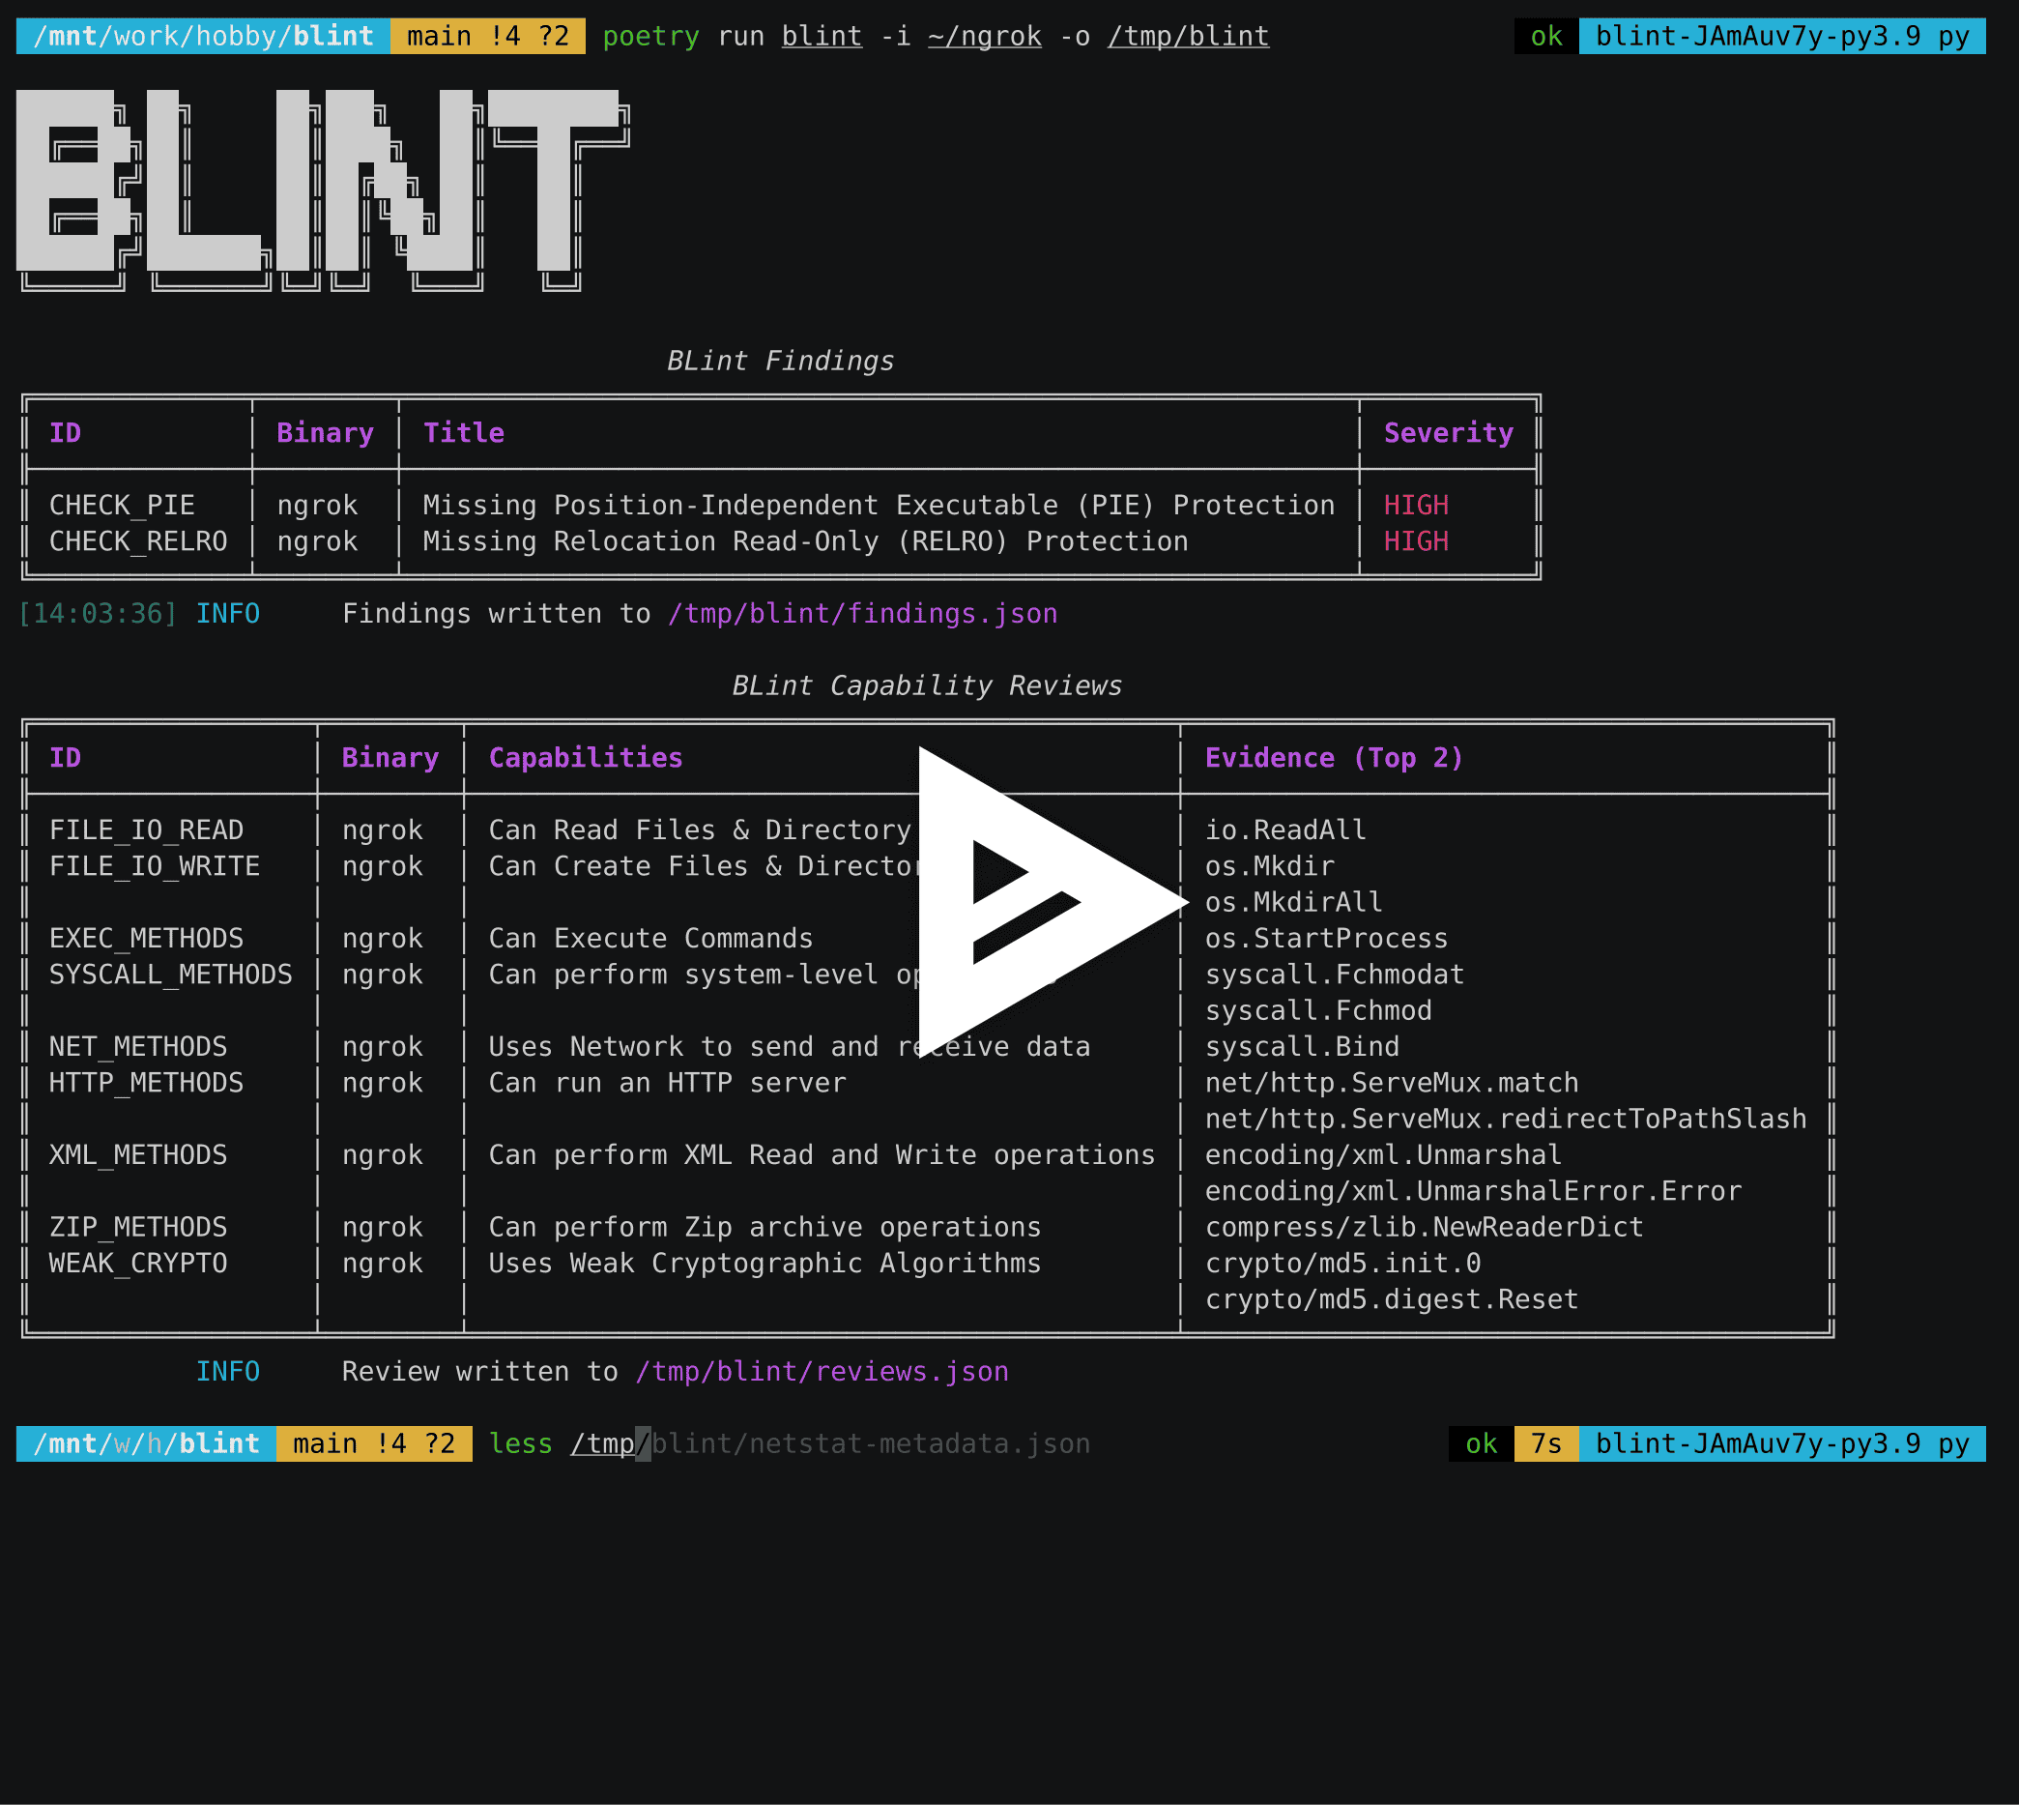Select the Capabilities column header
Screen dimensions: 2019x1805
click(x=585, y=757)
